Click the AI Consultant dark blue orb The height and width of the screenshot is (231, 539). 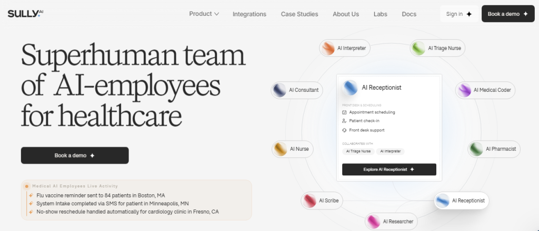pyautogui.click(x=280, y=90)
